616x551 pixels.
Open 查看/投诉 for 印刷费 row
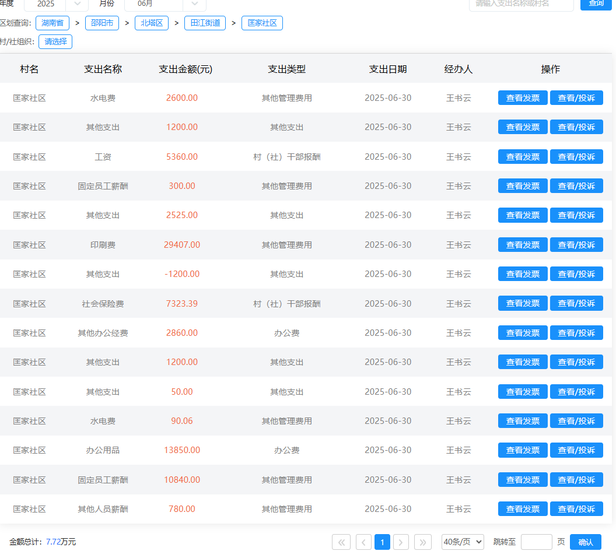point(576,245)
